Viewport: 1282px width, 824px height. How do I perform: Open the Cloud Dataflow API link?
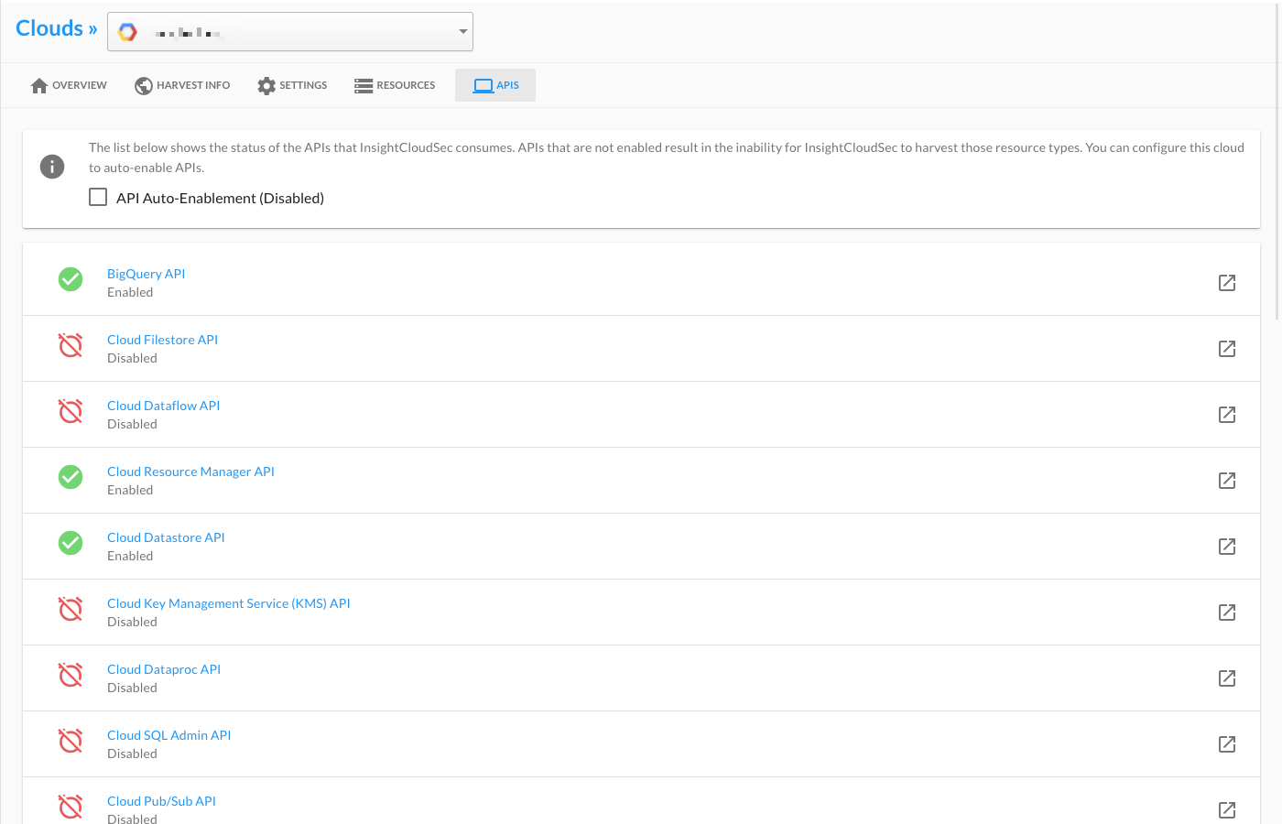click(x=164, y=406)
